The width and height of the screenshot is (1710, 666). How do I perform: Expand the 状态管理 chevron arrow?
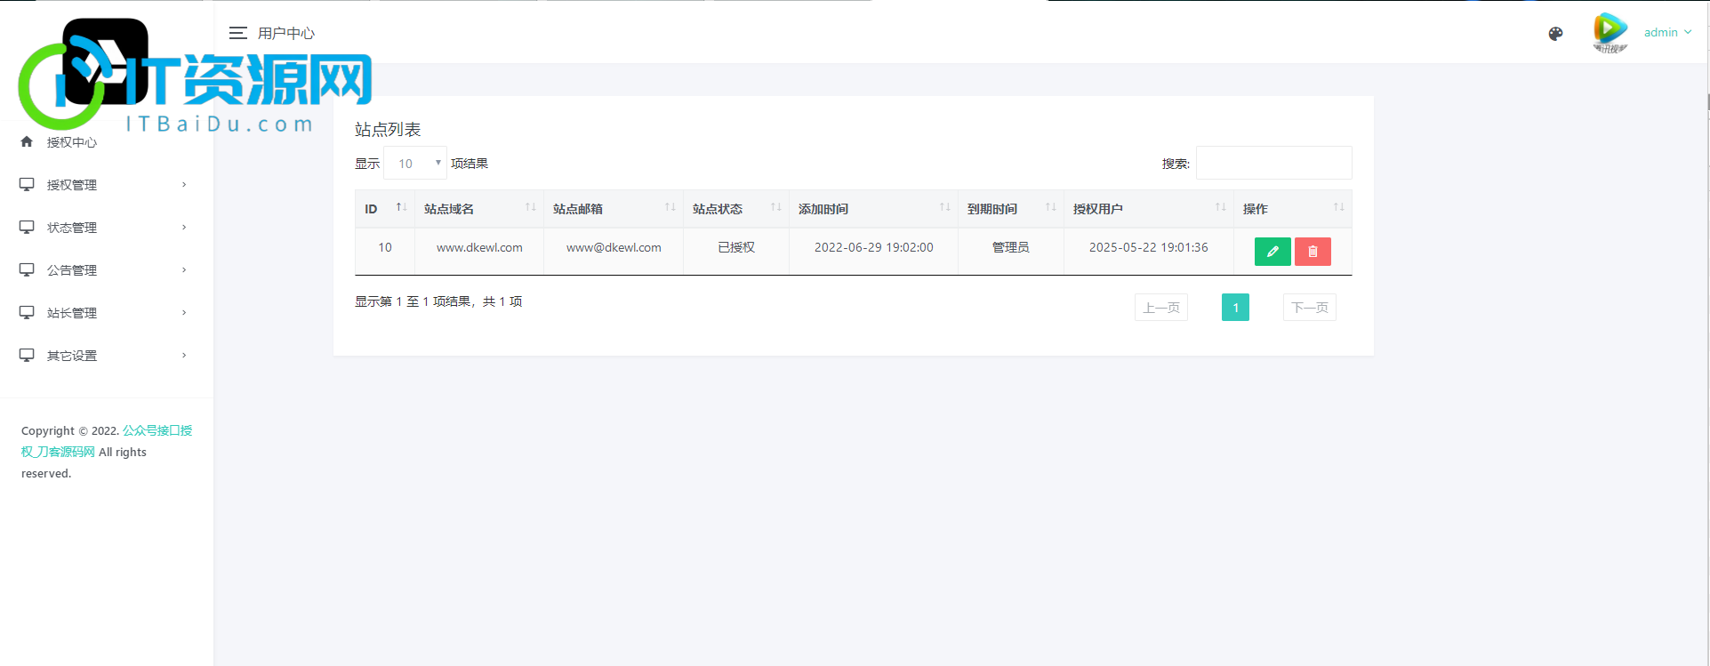pyautogui.click(x=184, y=228)
